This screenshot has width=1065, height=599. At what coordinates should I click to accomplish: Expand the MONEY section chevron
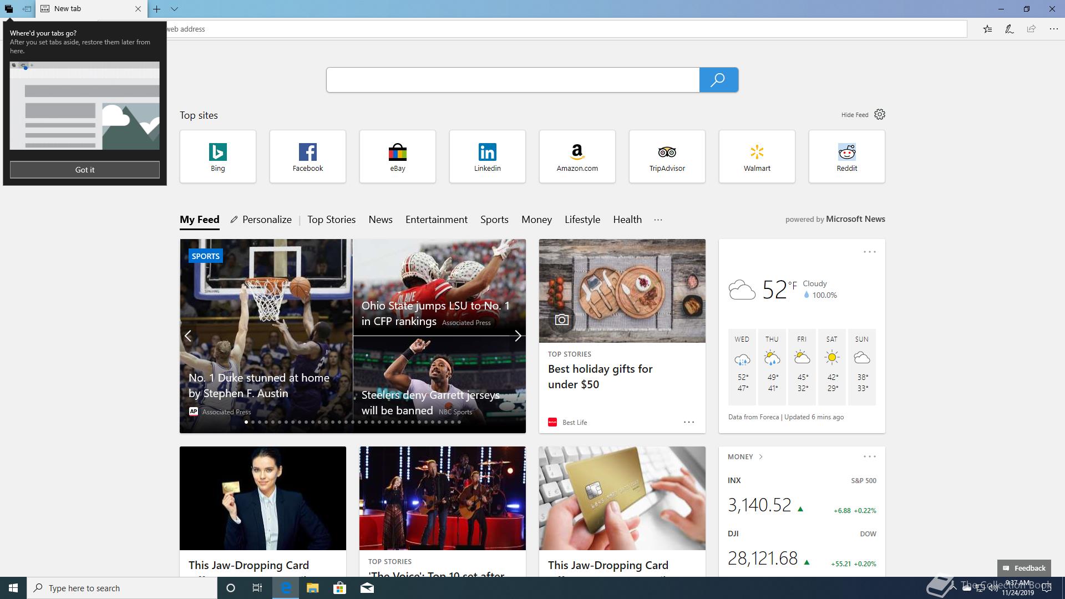pyautogui.click(x=760, y=457)
